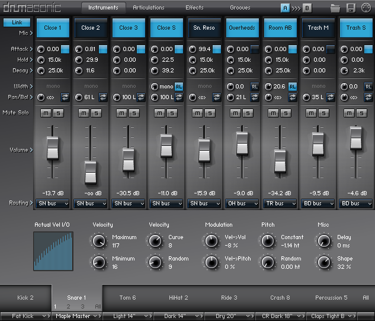
Task: Select Snare sub-slot 2
Action: pos(68,306)
